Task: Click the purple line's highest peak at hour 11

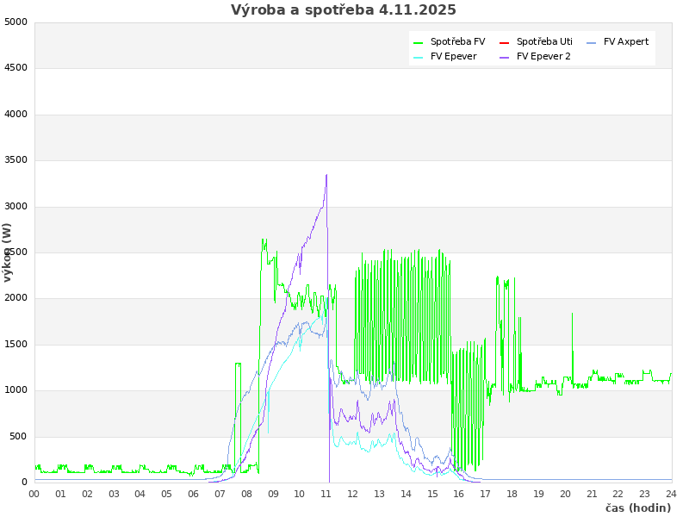Action: point(326,176)
